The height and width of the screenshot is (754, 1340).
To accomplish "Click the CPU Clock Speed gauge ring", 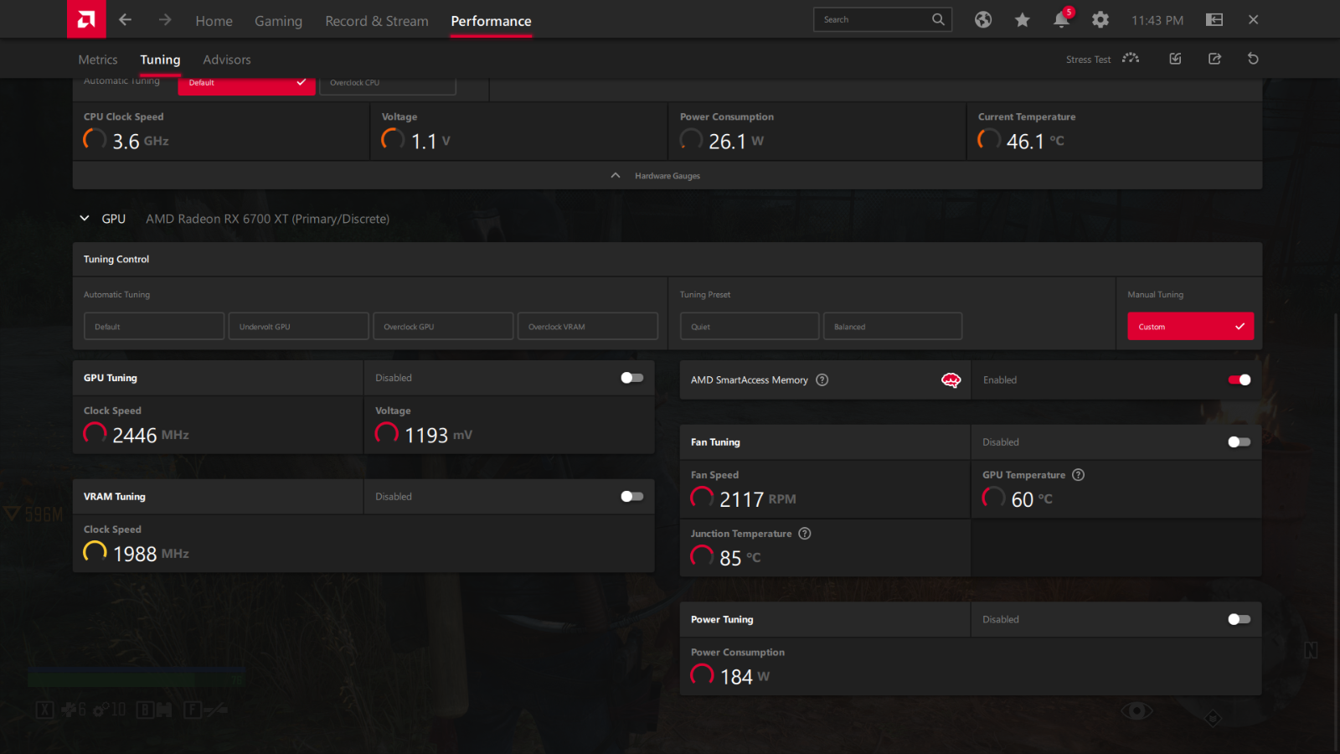I will coord(95,139).
